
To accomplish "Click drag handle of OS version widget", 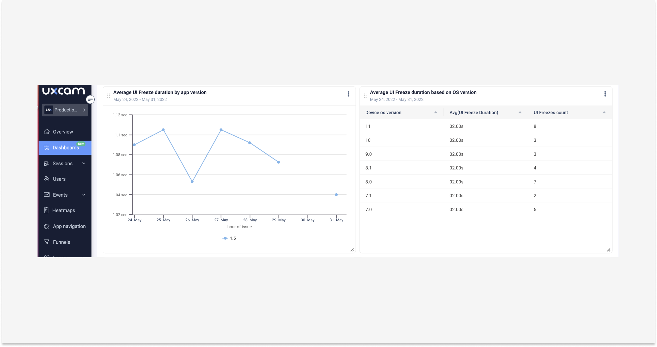I will (365, 96).
